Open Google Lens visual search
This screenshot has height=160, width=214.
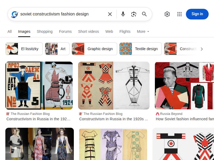coord(133,14)
